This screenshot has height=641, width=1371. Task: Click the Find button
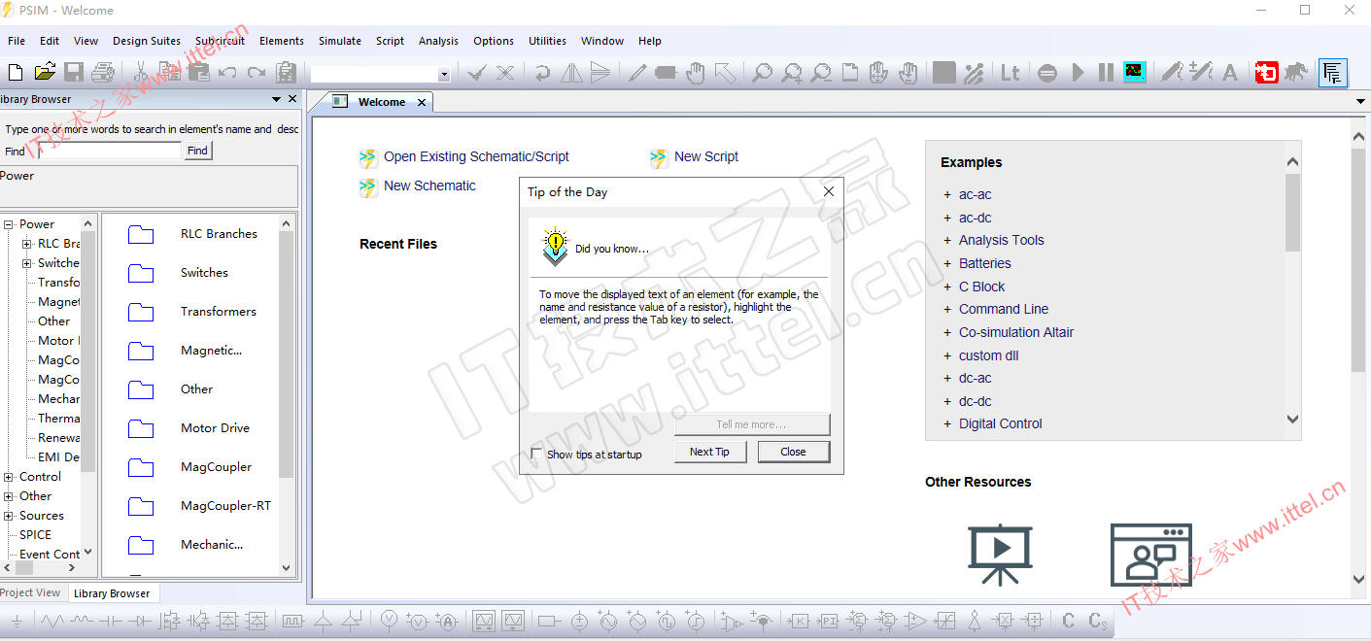pyautogui.click(x=197, y=151)
